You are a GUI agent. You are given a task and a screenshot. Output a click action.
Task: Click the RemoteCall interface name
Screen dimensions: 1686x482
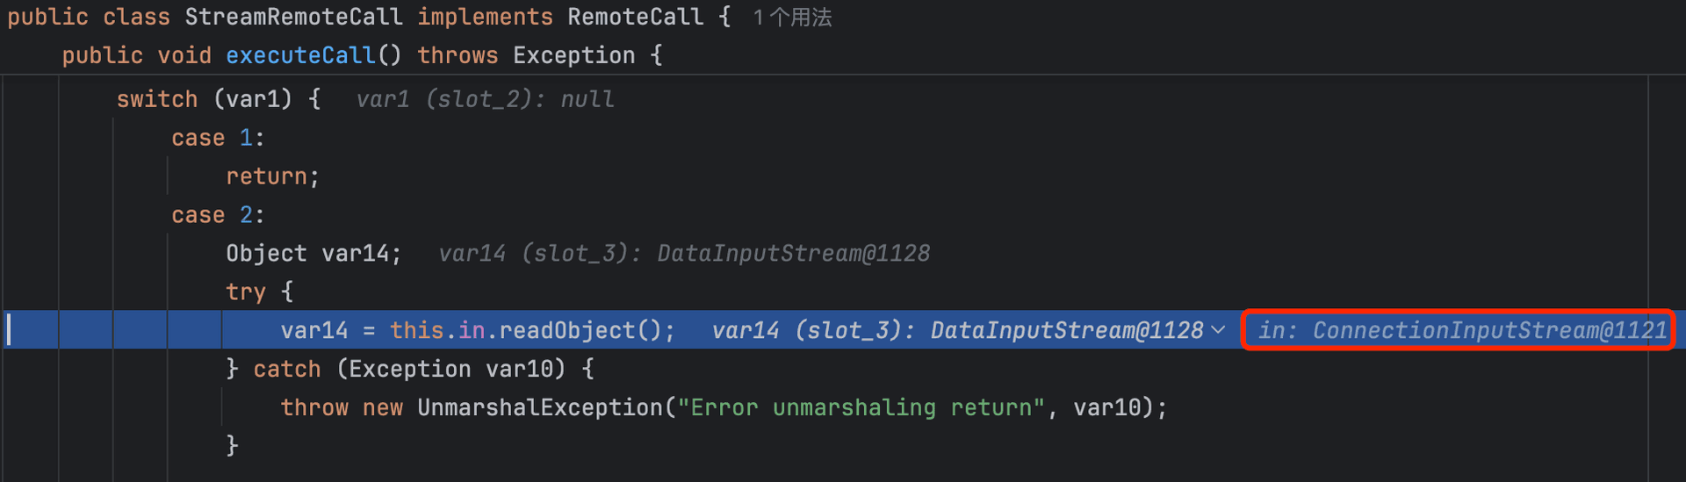point(636,17)
